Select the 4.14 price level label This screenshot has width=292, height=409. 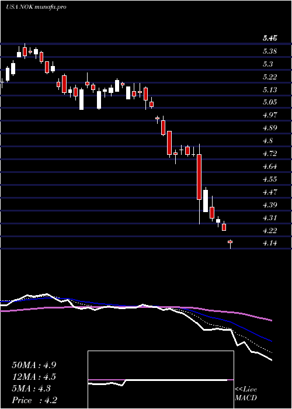tap(270, 243)
